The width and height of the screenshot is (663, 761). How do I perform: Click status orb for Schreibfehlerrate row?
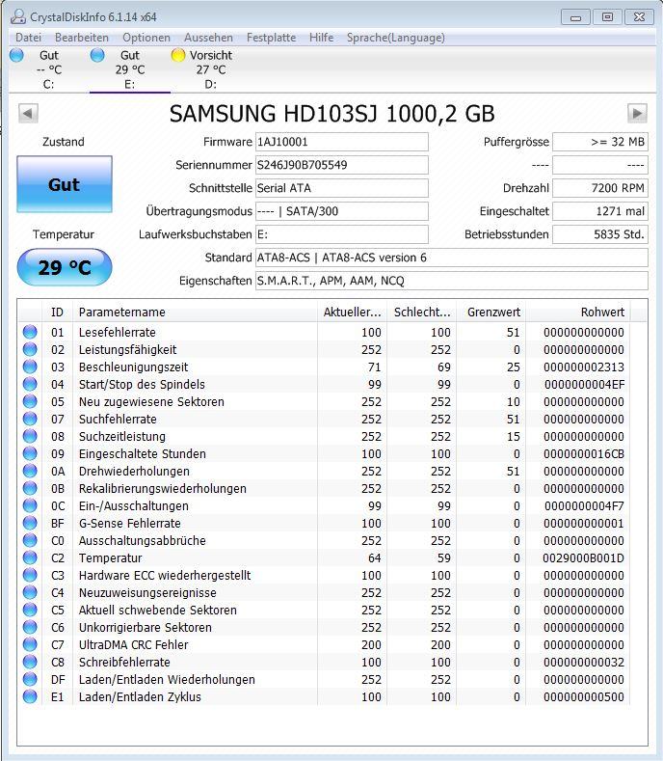click(30, 662)
